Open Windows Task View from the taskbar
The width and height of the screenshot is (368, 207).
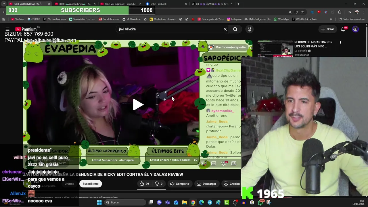151,202
